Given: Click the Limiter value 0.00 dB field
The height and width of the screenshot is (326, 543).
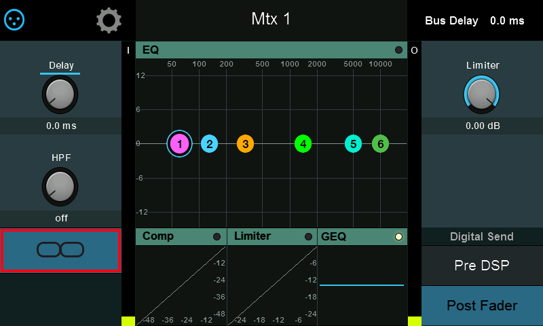Looking at the screenshot, I should 483,126.
